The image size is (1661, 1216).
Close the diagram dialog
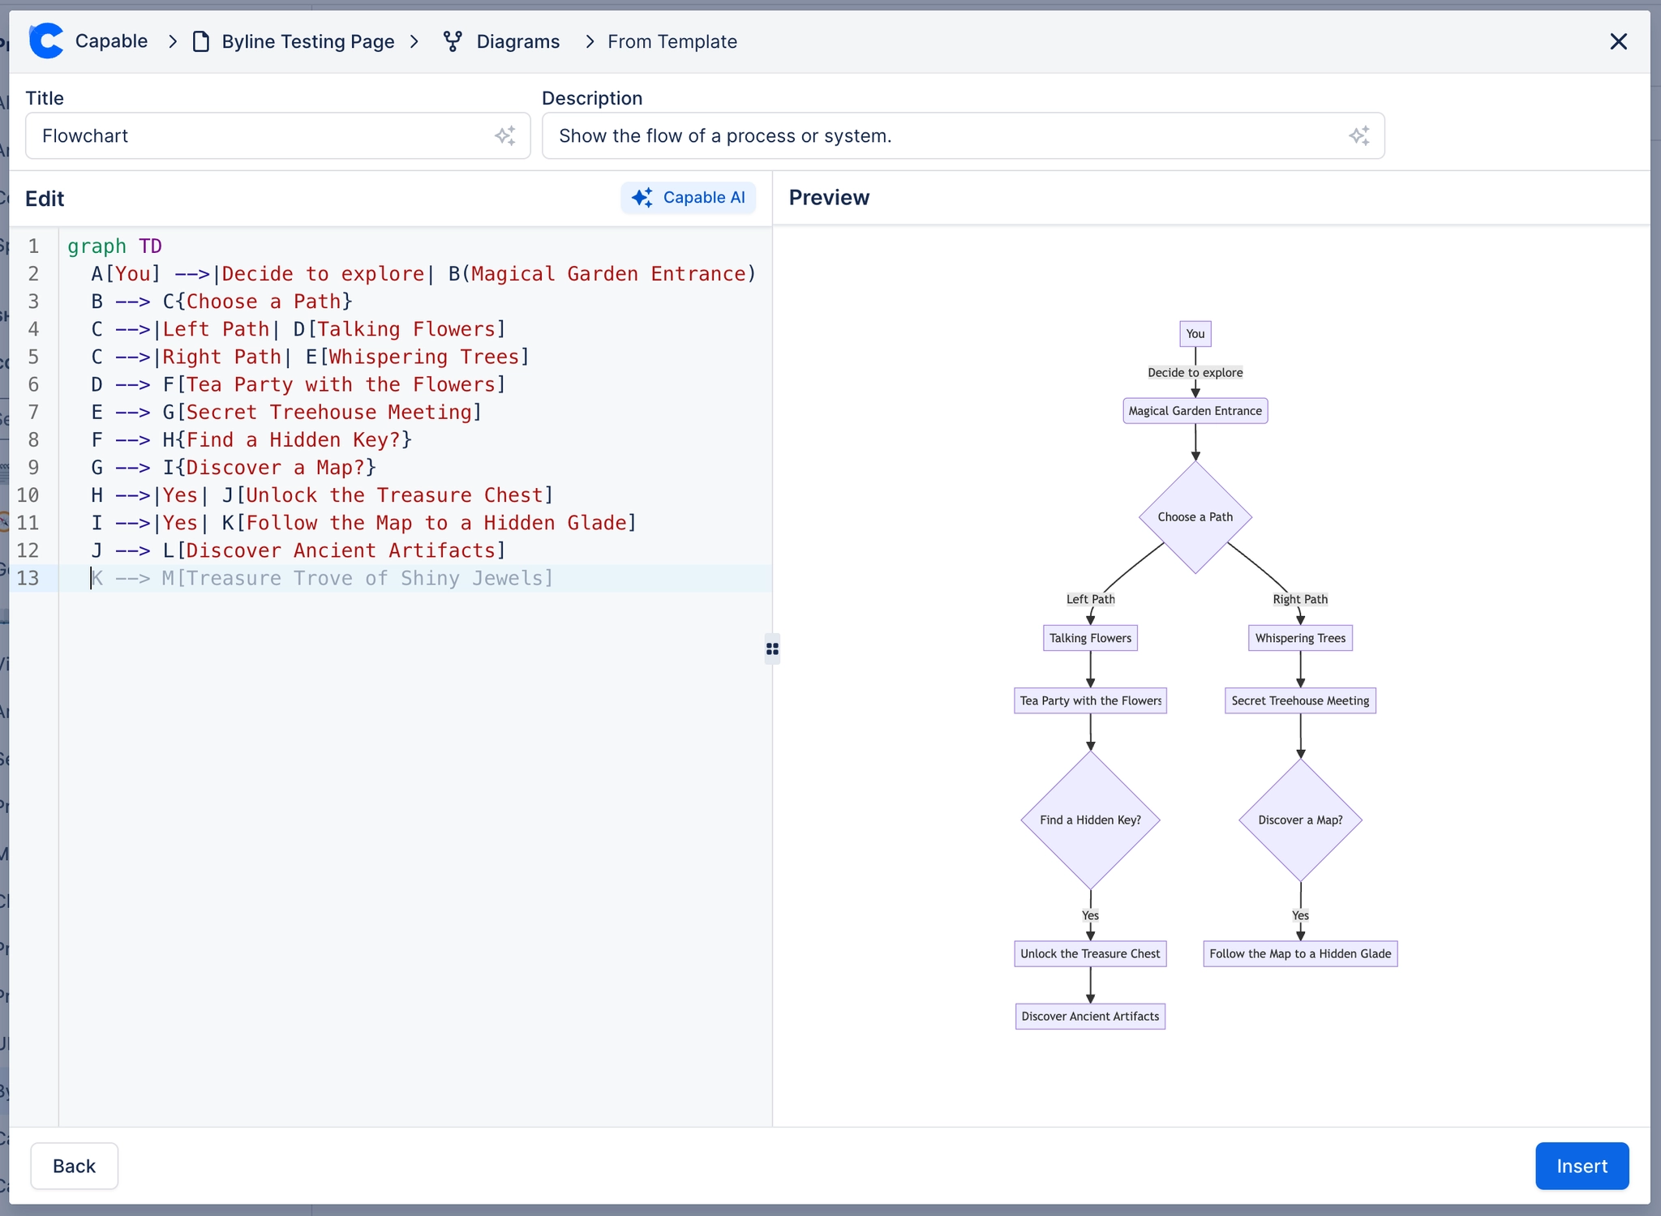[1618, 41]
